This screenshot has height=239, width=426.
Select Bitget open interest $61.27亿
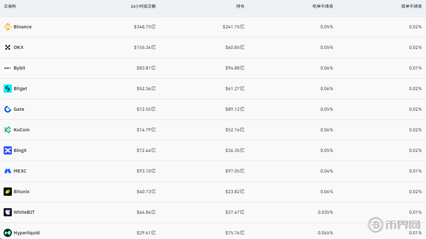[235, 89]
